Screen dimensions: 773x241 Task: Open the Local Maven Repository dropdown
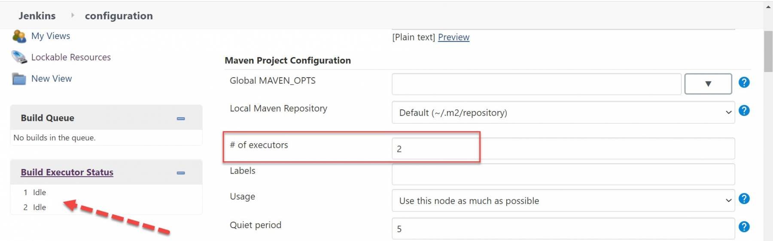coord(563,112)
